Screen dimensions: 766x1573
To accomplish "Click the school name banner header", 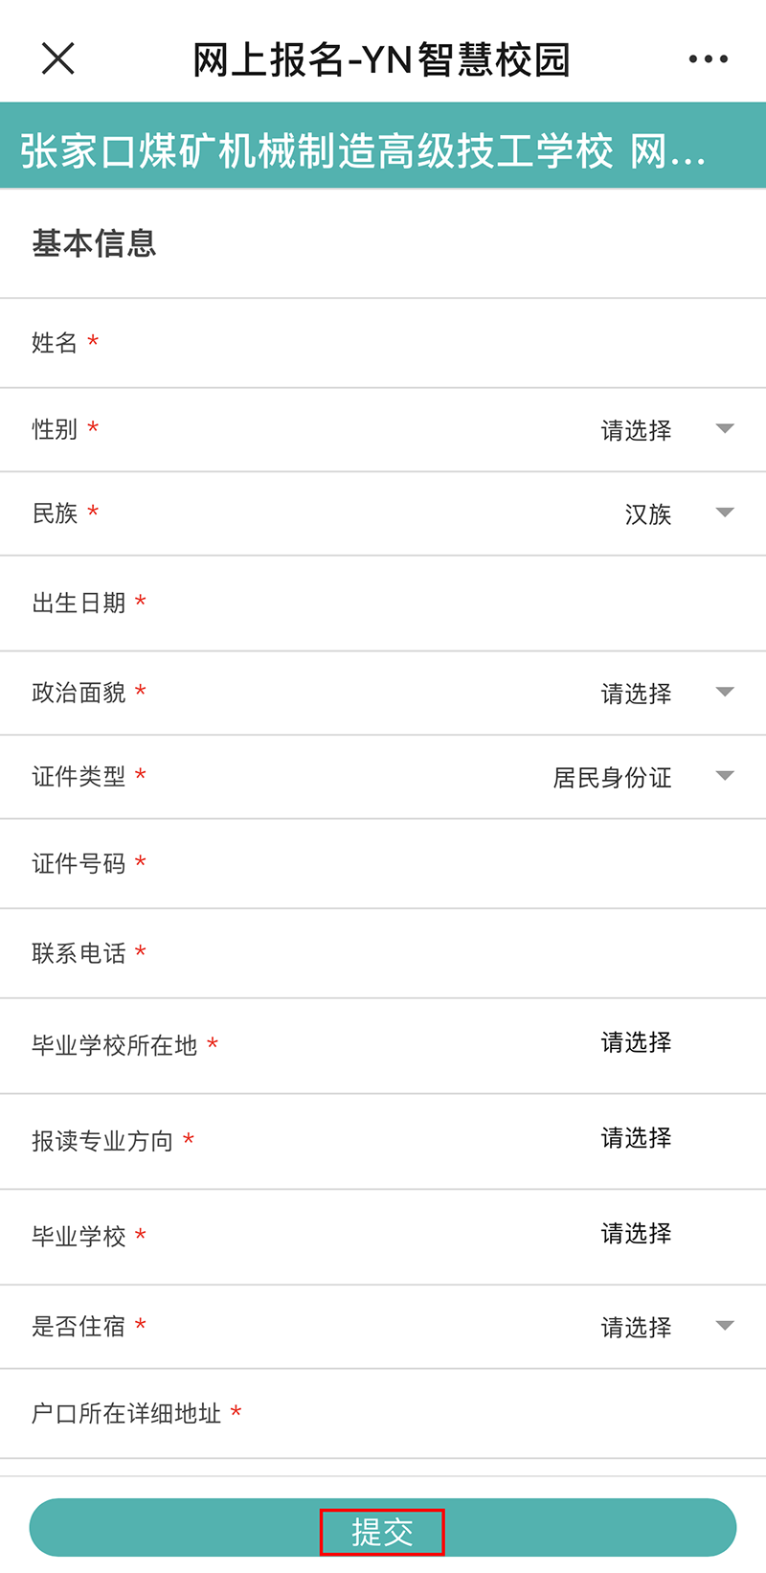I will coord(364,151).
